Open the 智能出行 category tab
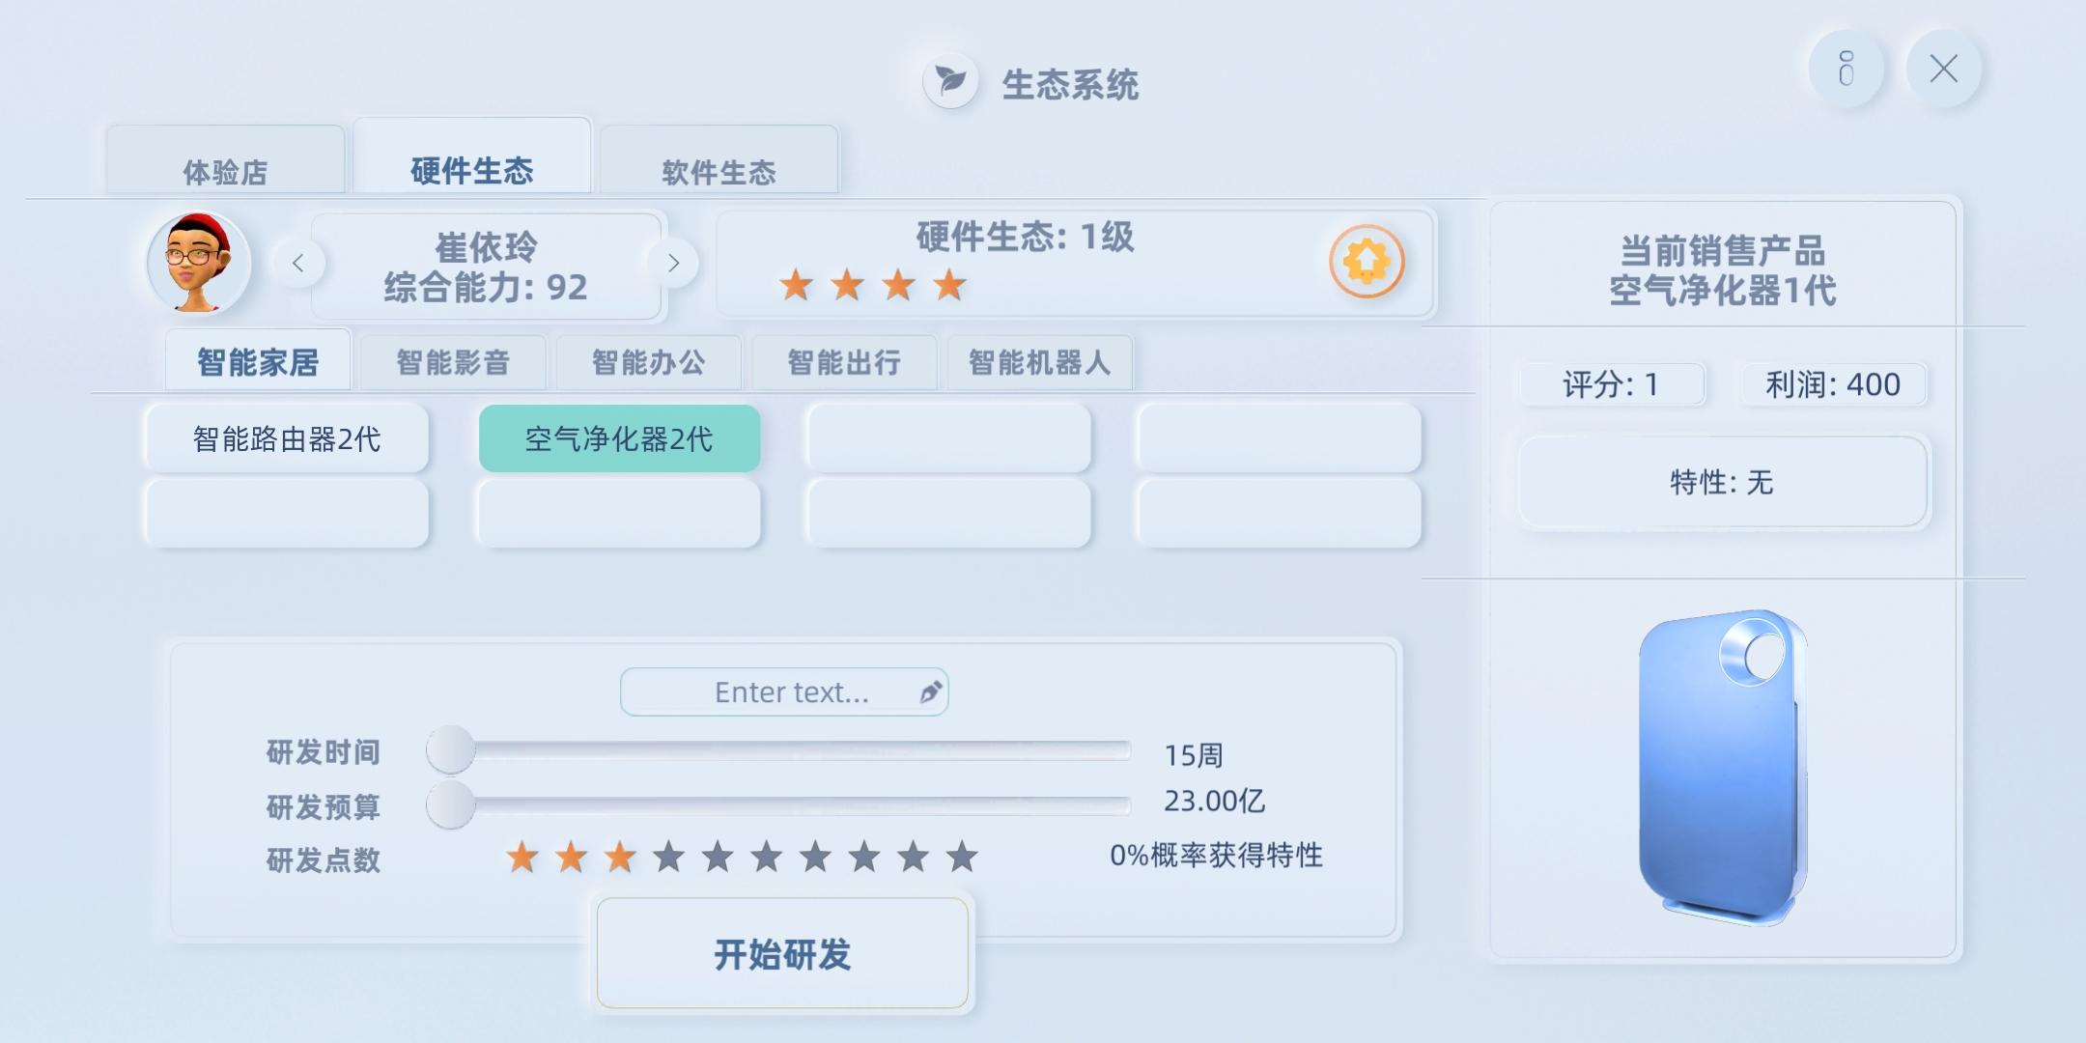2086x1043 pixels. coord(844,363)
